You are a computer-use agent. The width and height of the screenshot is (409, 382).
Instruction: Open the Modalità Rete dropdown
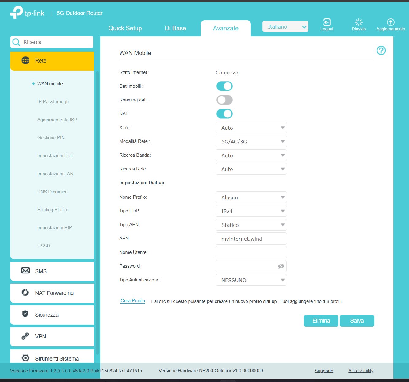(x=251, y=142)
